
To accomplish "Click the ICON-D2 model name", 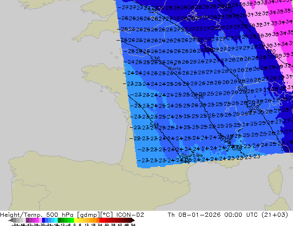I will (x=130, y=215).
